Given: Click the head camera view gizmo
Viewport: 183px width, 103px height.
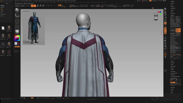Looking at the screenshot, I should tap(156, 17).
